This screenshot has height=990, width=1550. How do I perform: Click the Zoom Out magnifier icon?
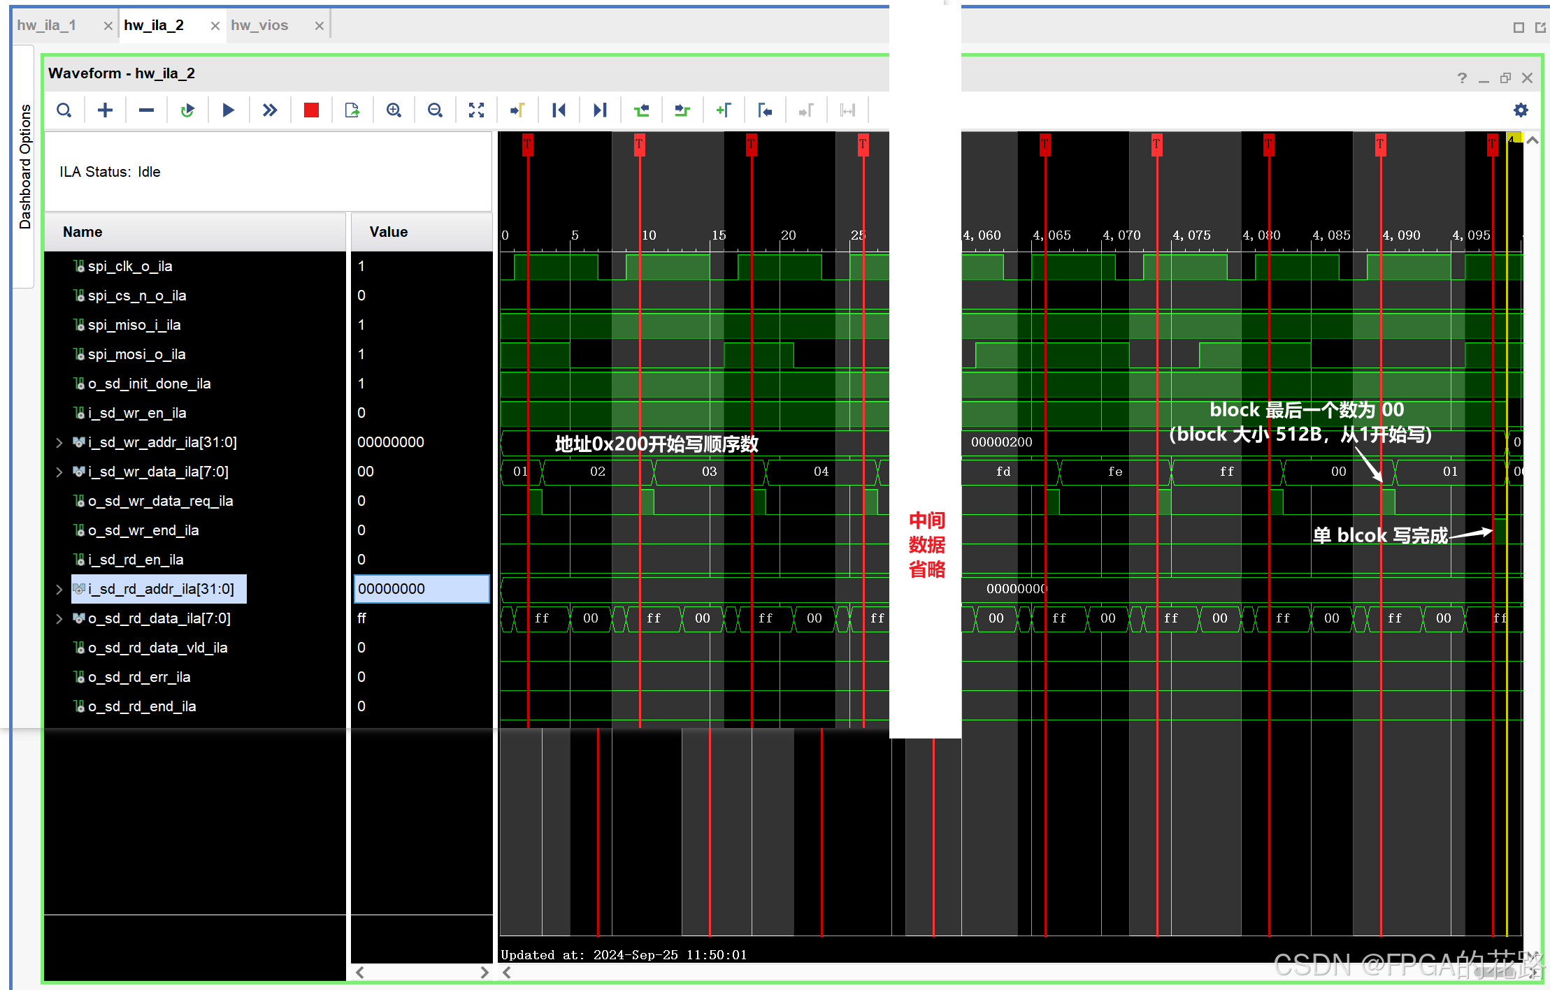pos(435,110)
